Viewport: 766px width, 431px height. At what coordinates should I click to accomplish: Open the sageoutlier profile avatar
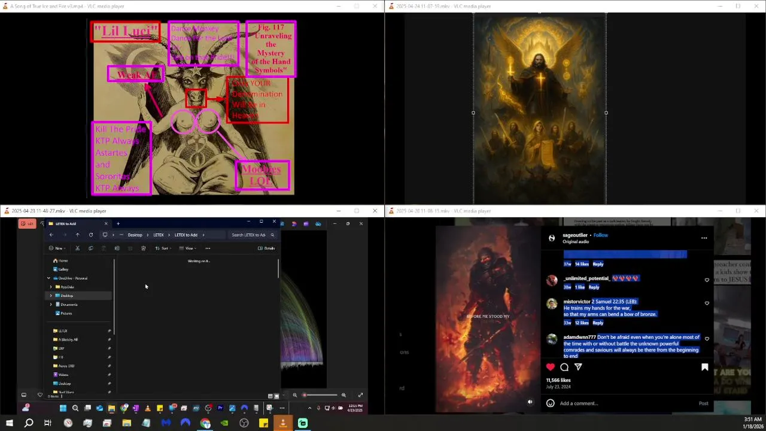click(x=552, y=238)
